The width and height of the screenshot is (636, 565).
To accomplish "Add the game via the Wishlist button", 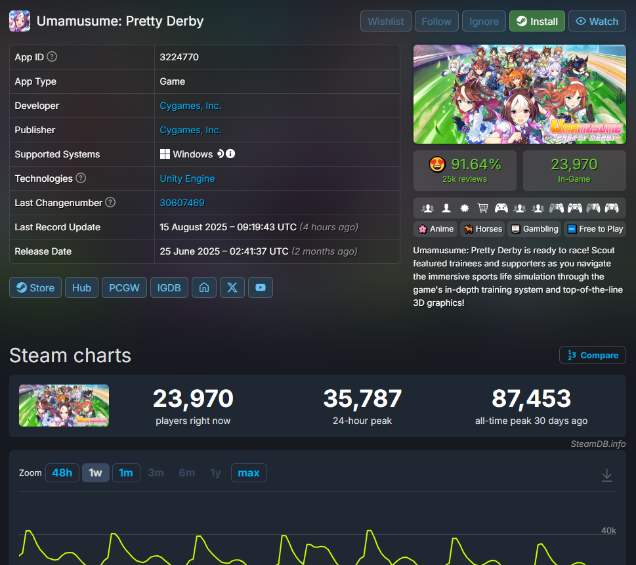I will (x=386, y=21).
